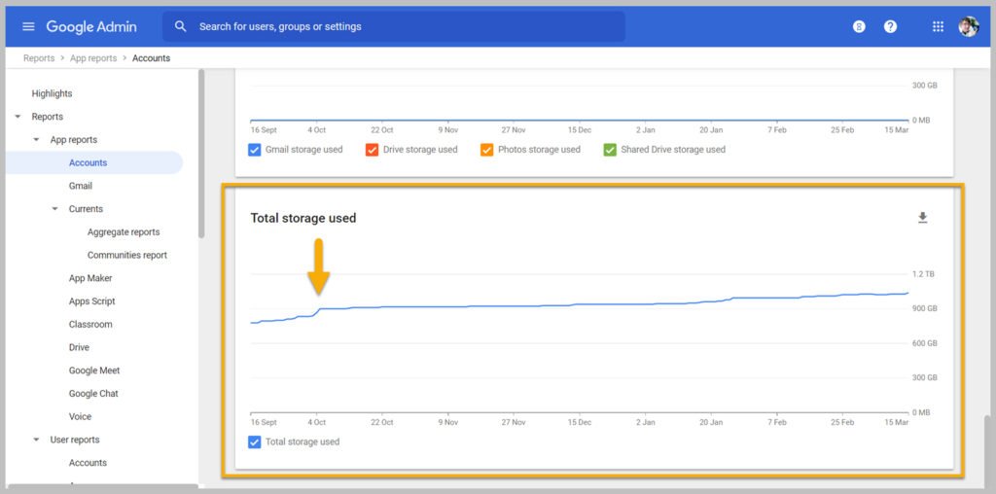This screenshot has height=494, width=996.
Task: Collapse the App reports section
Action: point(36,140)
